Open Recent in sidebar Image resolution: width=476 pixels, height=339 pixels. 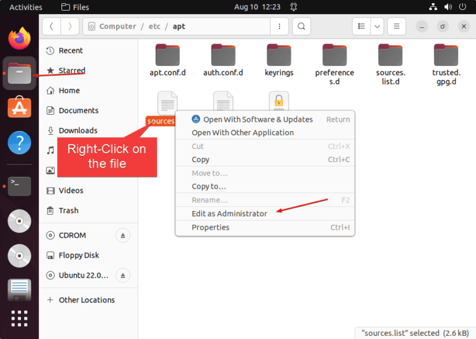point(89,50)
